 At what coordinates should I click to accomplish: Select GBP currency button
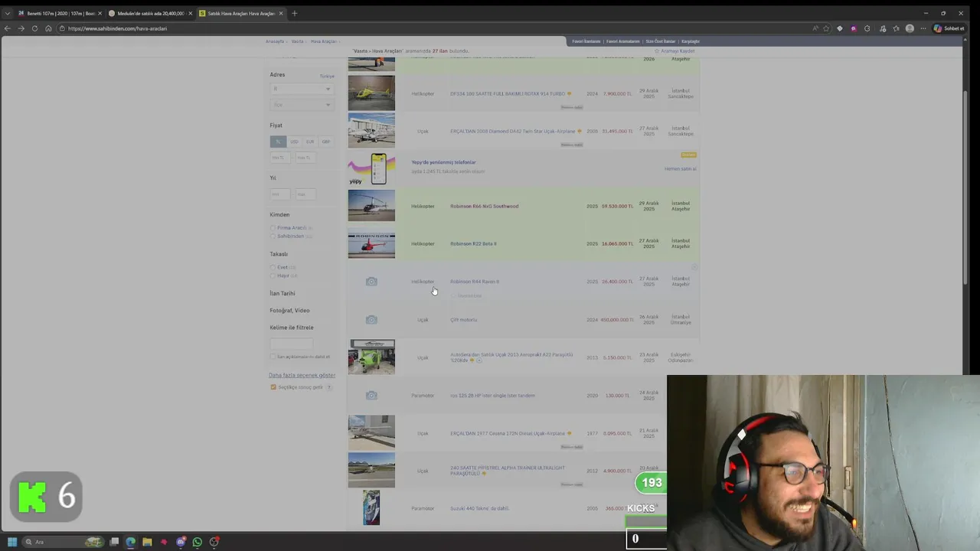coord(325,142)
